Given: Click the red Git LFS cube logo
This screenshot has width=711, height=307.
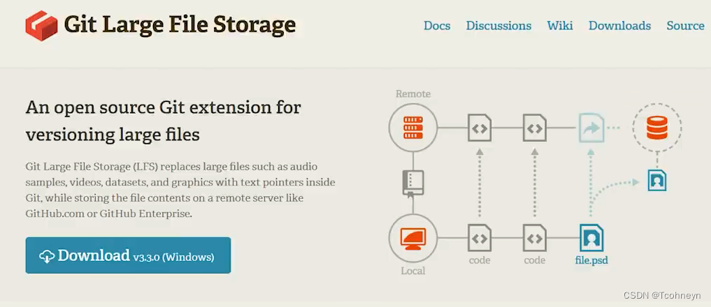Looking at the screenshot, I should pyautogui.click(x=41, y=25).
